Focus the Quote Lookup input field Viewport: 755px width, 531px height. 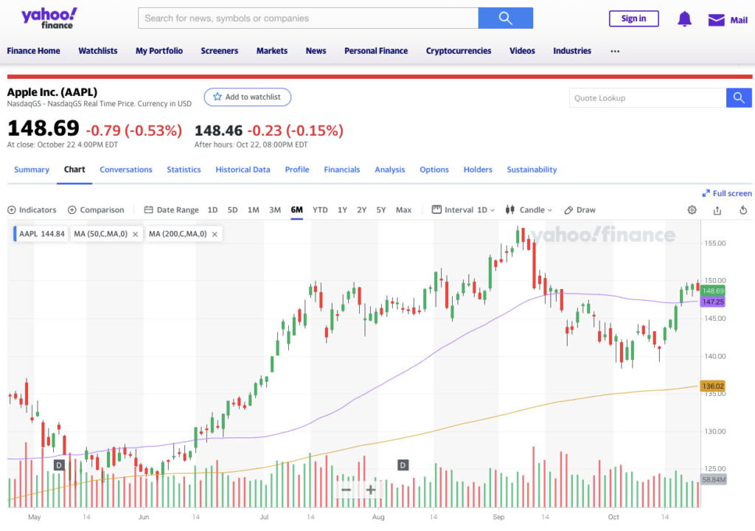647,98
